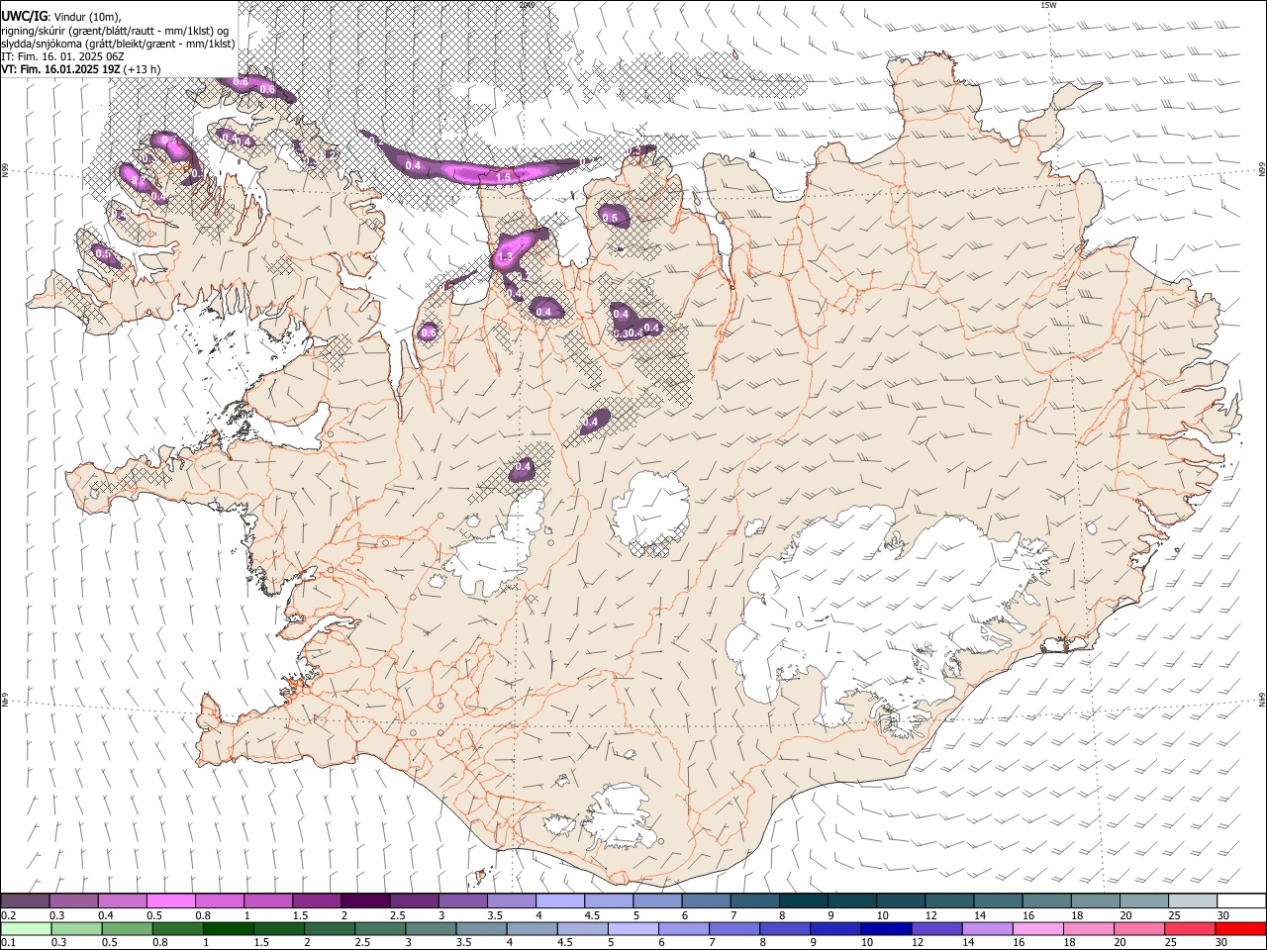Click the UWC/IG title text
This screenshot has height=950, width=1267.
(24, 15)
